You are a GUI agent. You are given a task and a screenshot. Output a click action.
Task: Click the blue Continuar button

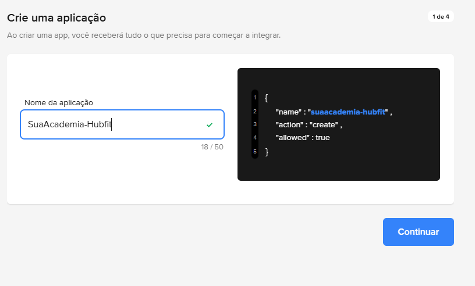point(418,232)
